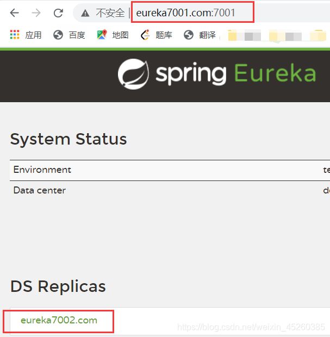Open the 应用 bookmark label

[x=33, y=35]
